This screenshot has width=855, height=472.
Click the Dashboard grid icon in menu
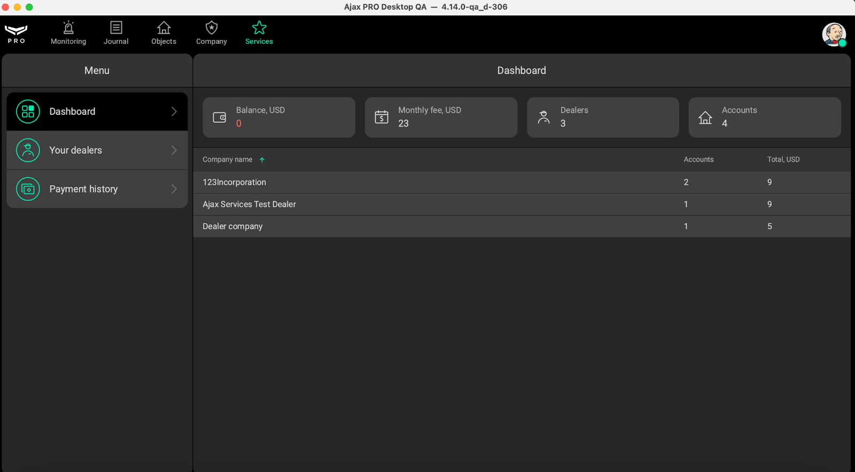[x=28, y=112]
